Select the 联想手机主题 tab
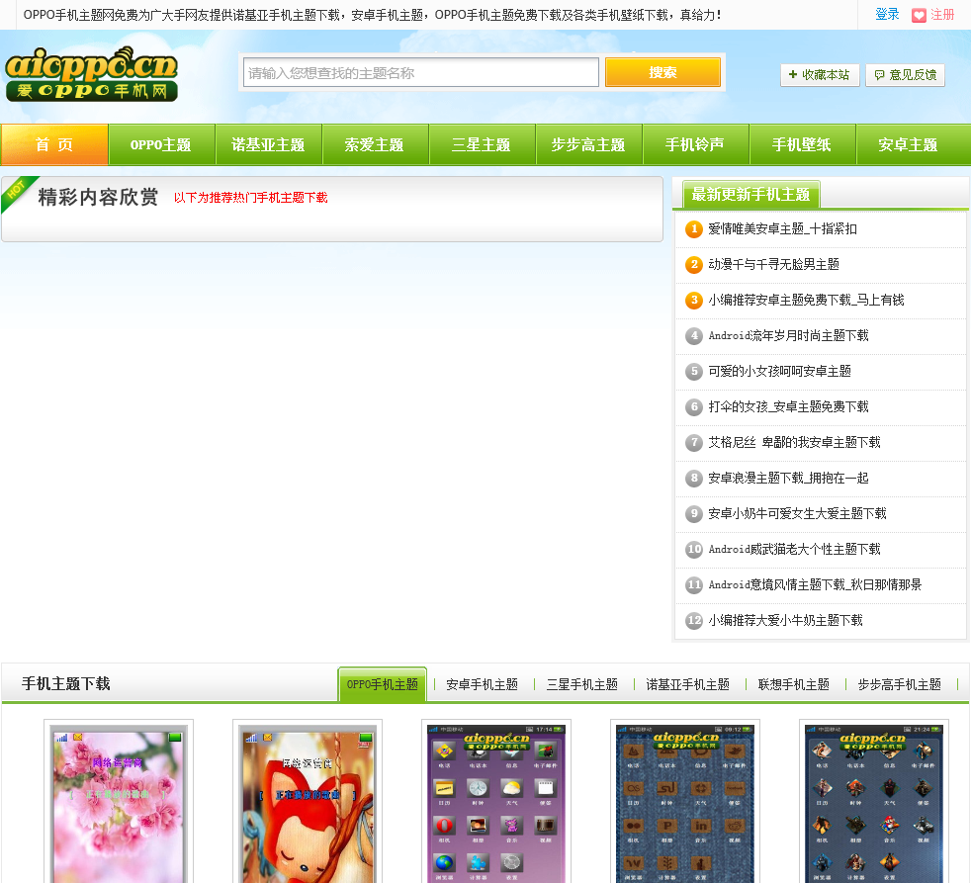The height and width of the screenshot is (883, 971). click(x=793, y=685)
